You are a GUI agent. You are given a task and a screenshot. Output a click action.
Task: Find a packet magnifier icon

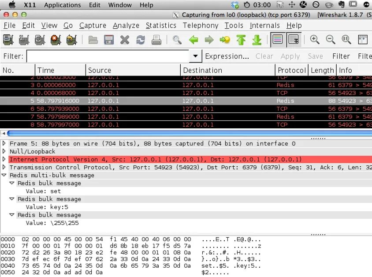click(x=177, y=40)
